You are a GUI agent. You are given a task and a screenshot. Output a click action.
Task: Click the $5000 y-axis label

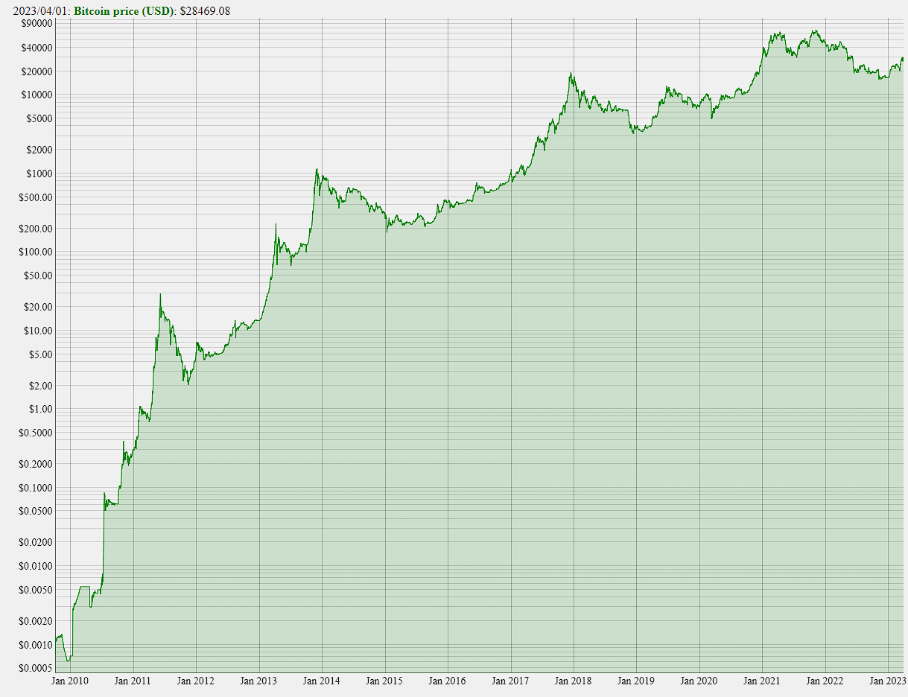(38, 118)
